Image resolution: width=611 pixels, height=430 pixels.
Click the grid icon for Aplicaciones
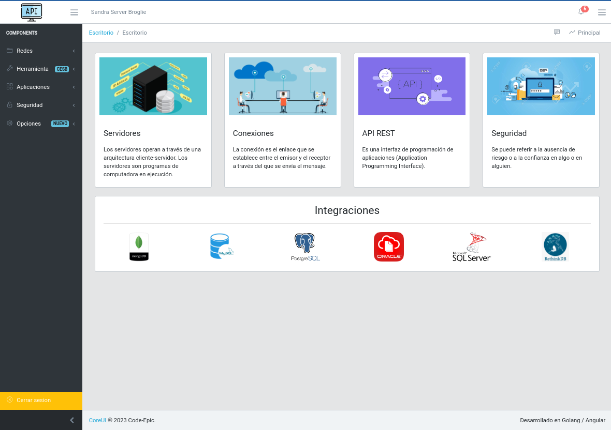tap(10, 87)
